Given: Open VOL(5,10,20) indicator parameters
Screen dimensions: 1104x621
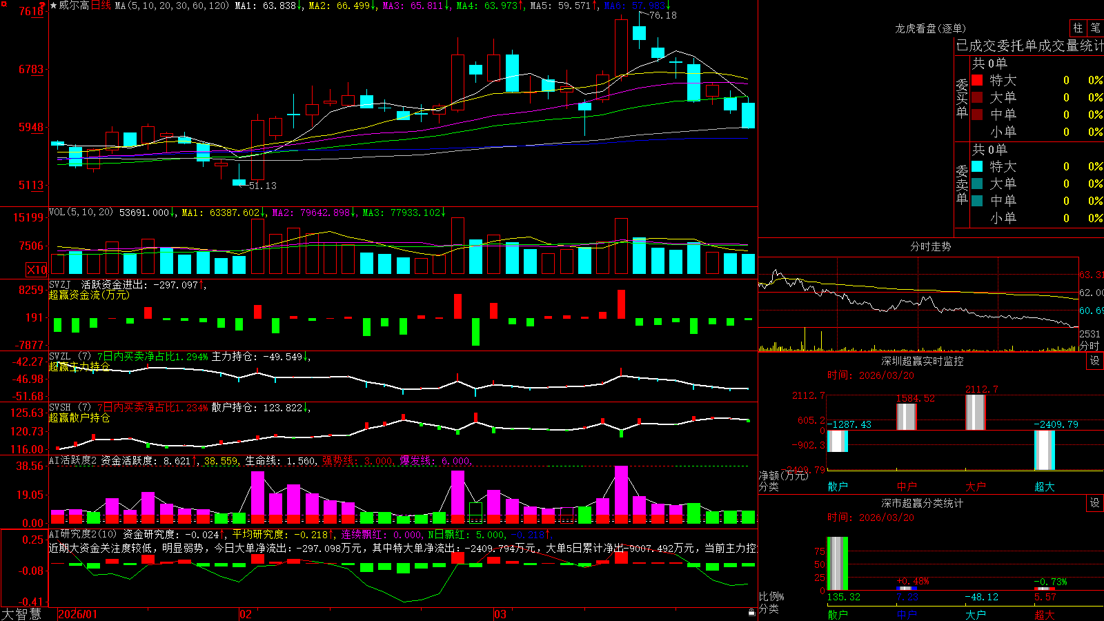Looking at the screenshot, I should point(81,213).
